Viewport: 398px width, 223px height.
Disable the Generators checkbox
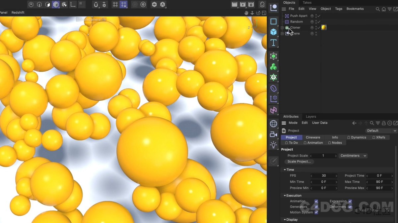316,206
